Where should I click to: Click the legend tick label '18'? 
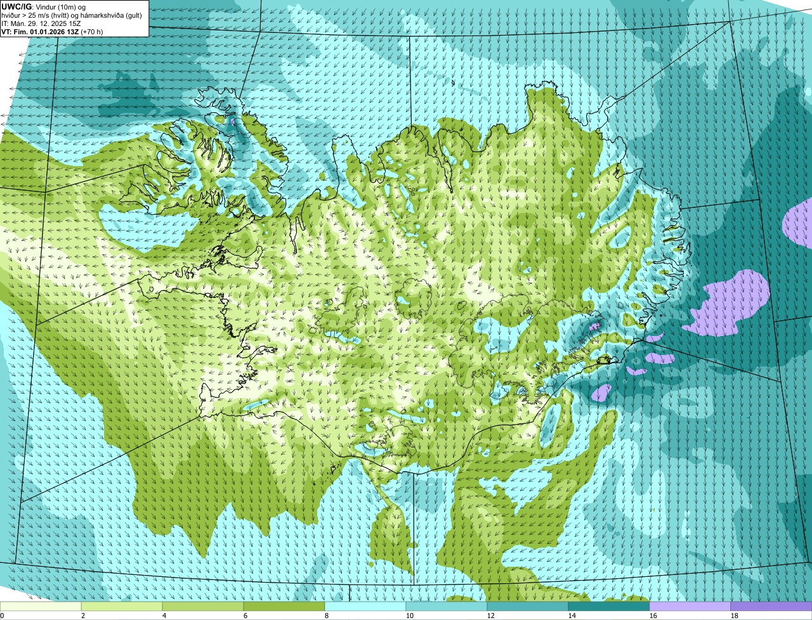click(735, 616)
